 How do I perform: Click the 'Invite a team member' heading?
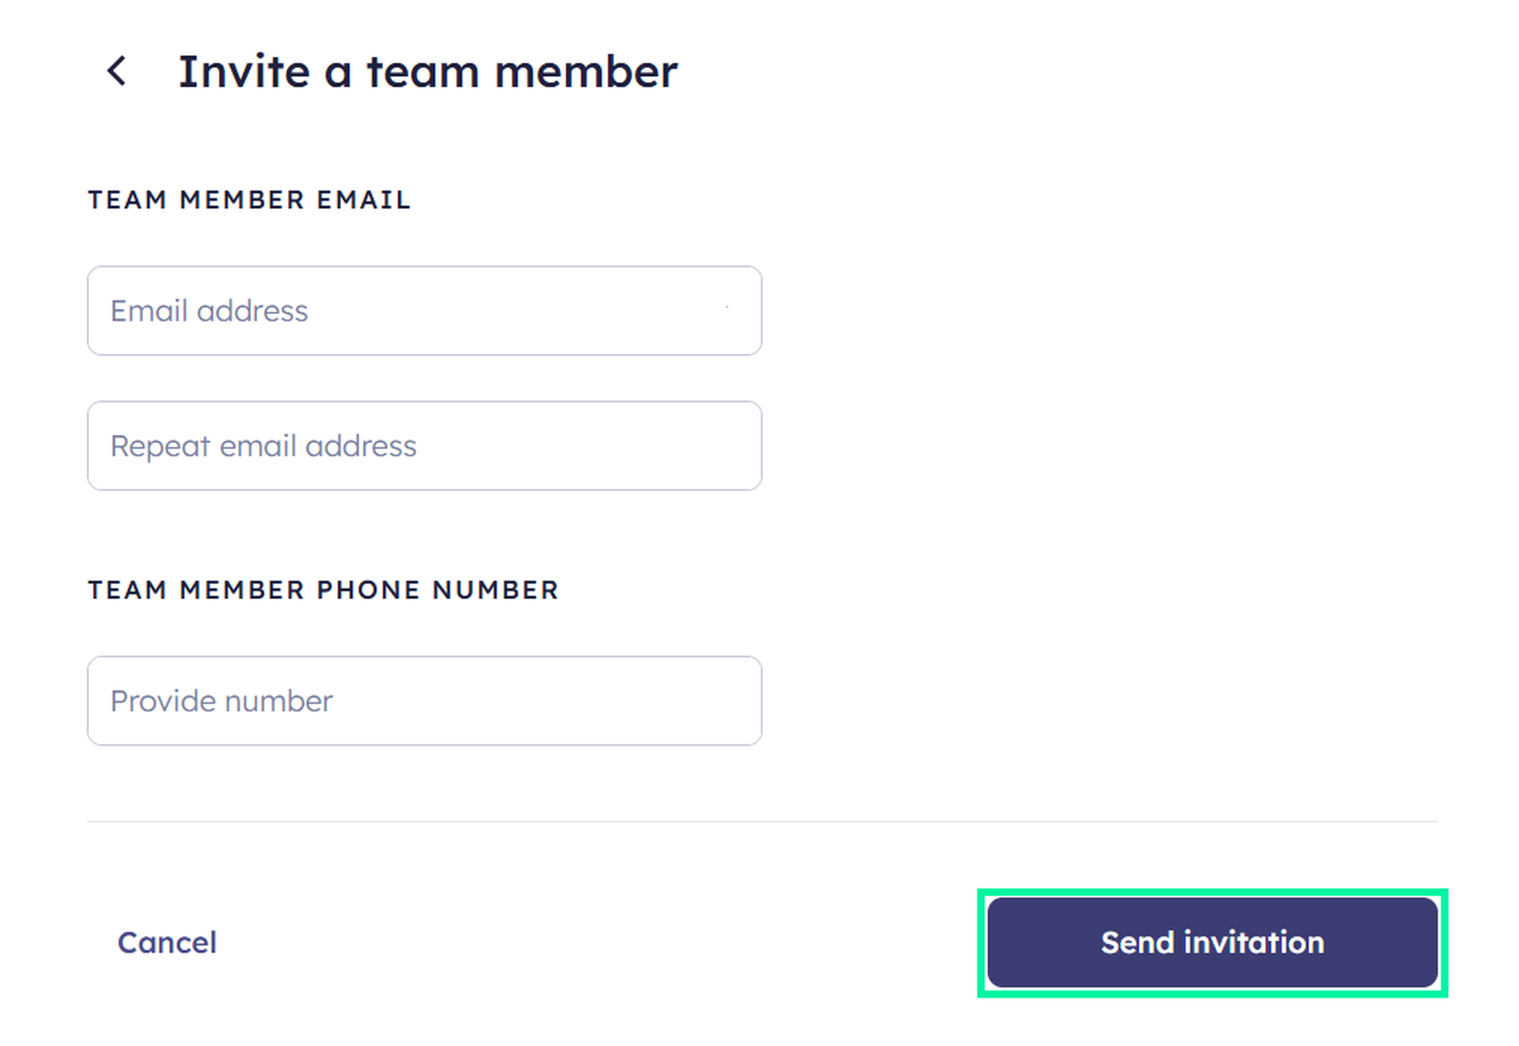[x=427, y=70]
